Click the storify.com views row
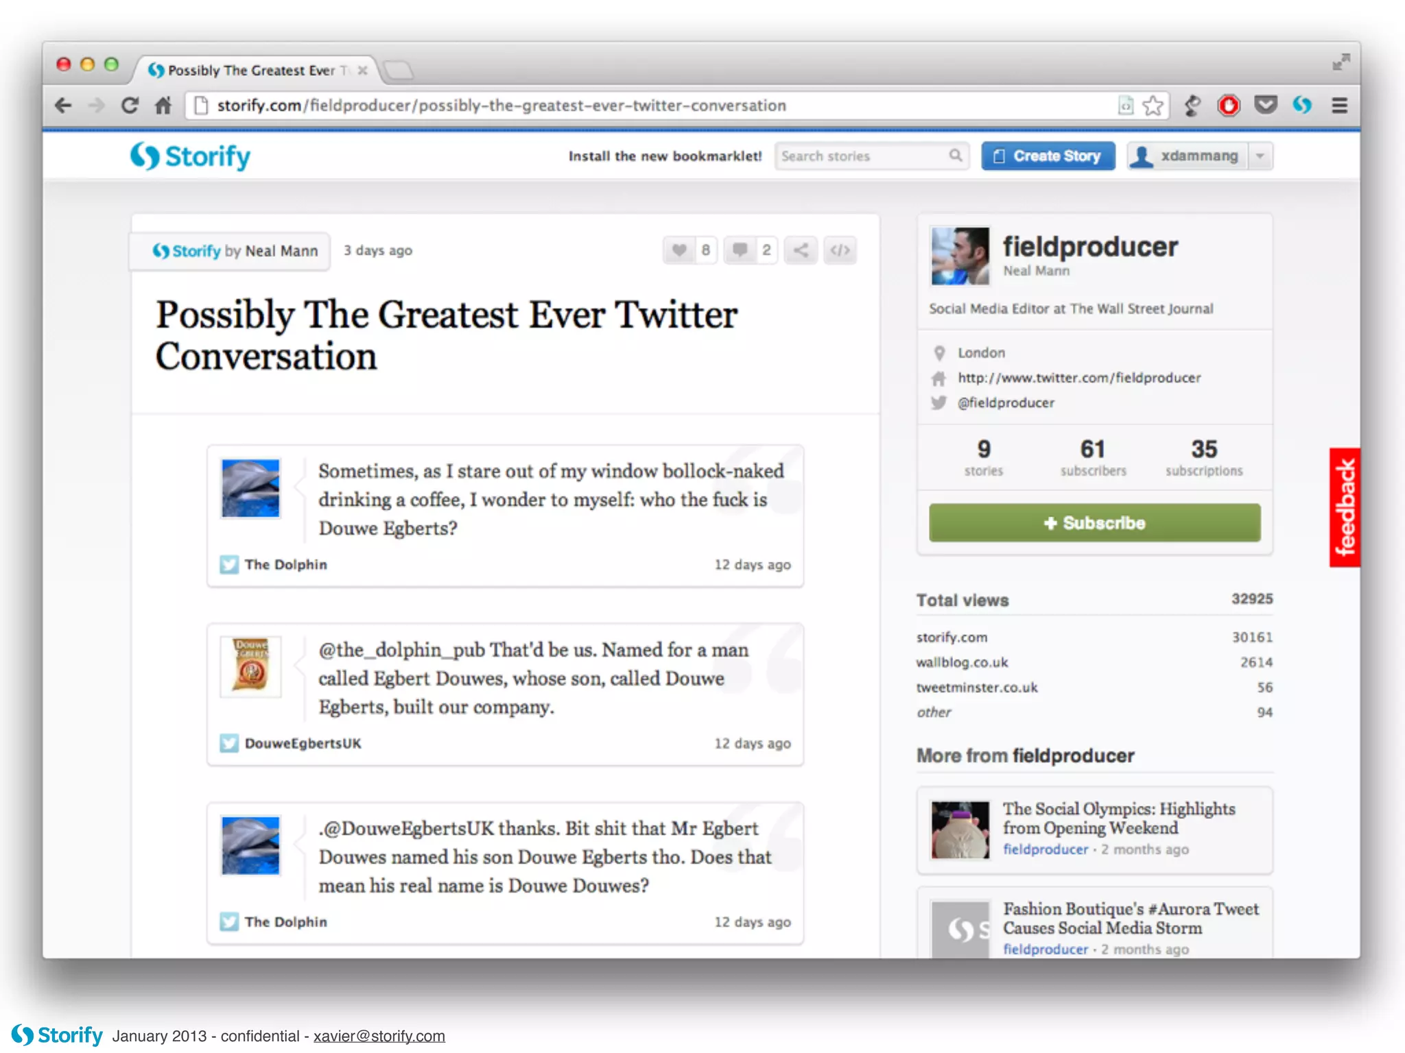 pos(1094,638)
